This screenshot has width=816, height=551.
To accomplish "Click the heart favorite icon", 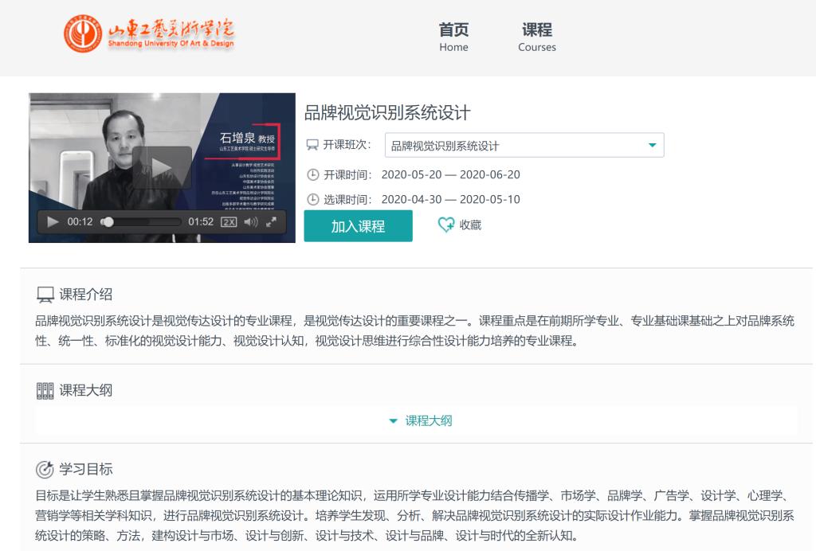I will (446, 225).
